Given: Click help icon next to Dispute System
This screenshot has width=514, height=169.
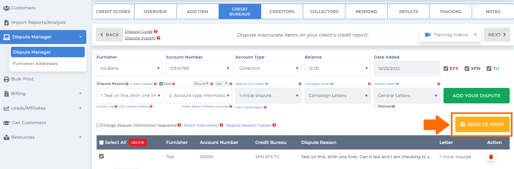Looking at the screenshot, I should click(x=158, y=38).
